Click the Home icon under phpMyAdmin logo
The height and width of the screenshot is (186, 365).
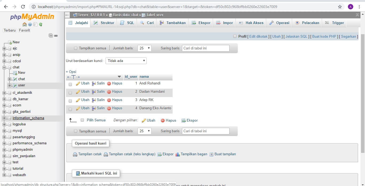[24, 25]
